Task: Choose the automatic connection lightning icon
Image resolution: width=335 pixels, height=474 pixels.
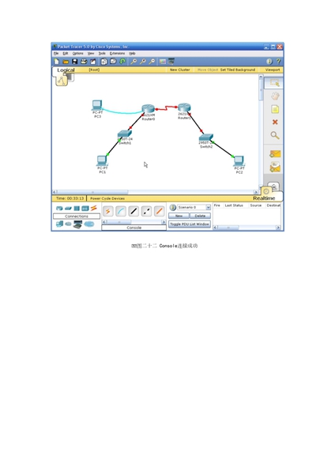Action: point(108,211)
